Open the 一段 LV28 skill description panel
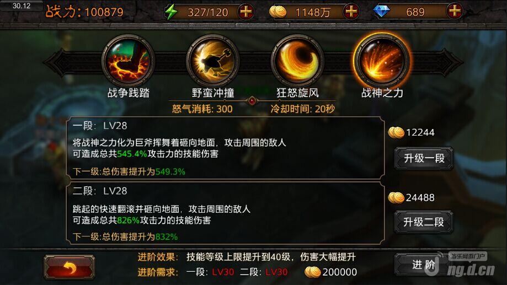Viewport: 507px width, 285px height. point(225,148)
